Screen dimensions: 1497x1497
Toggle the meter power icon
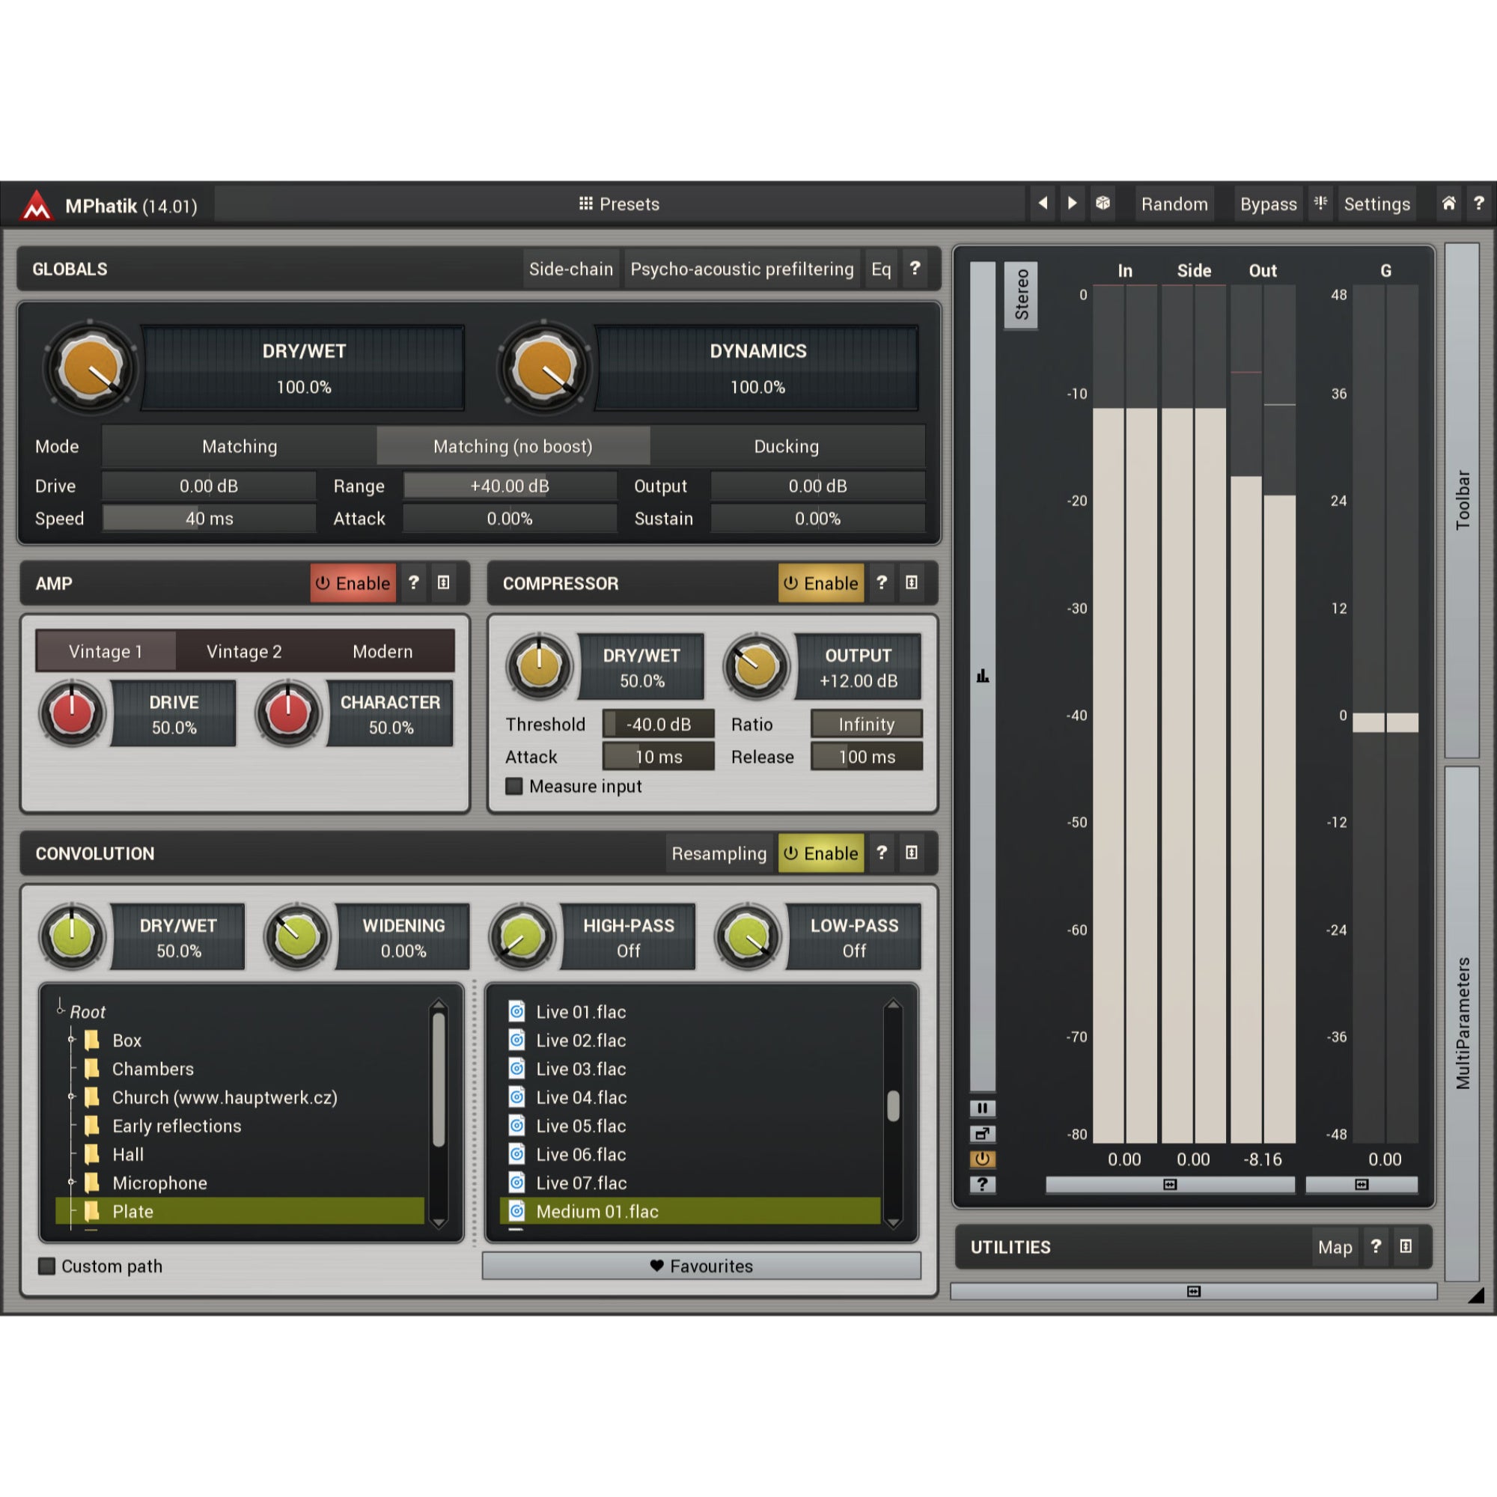[983, 1159]
